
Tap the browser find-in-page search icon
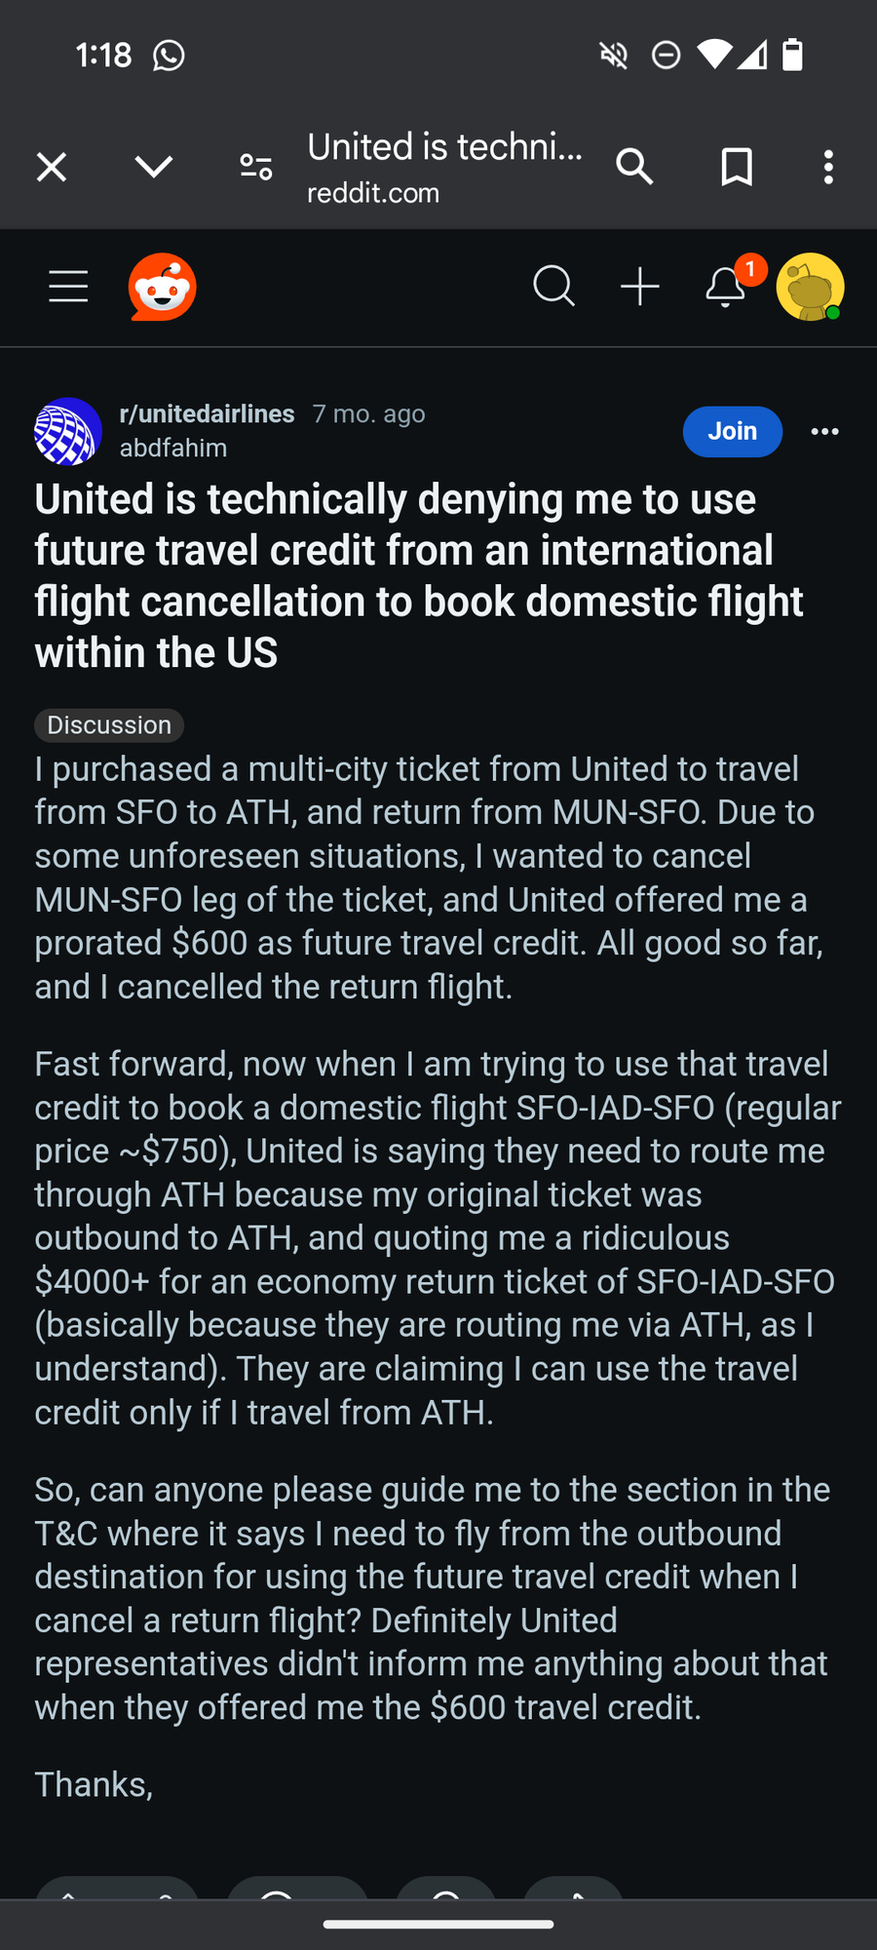[634, 168]
